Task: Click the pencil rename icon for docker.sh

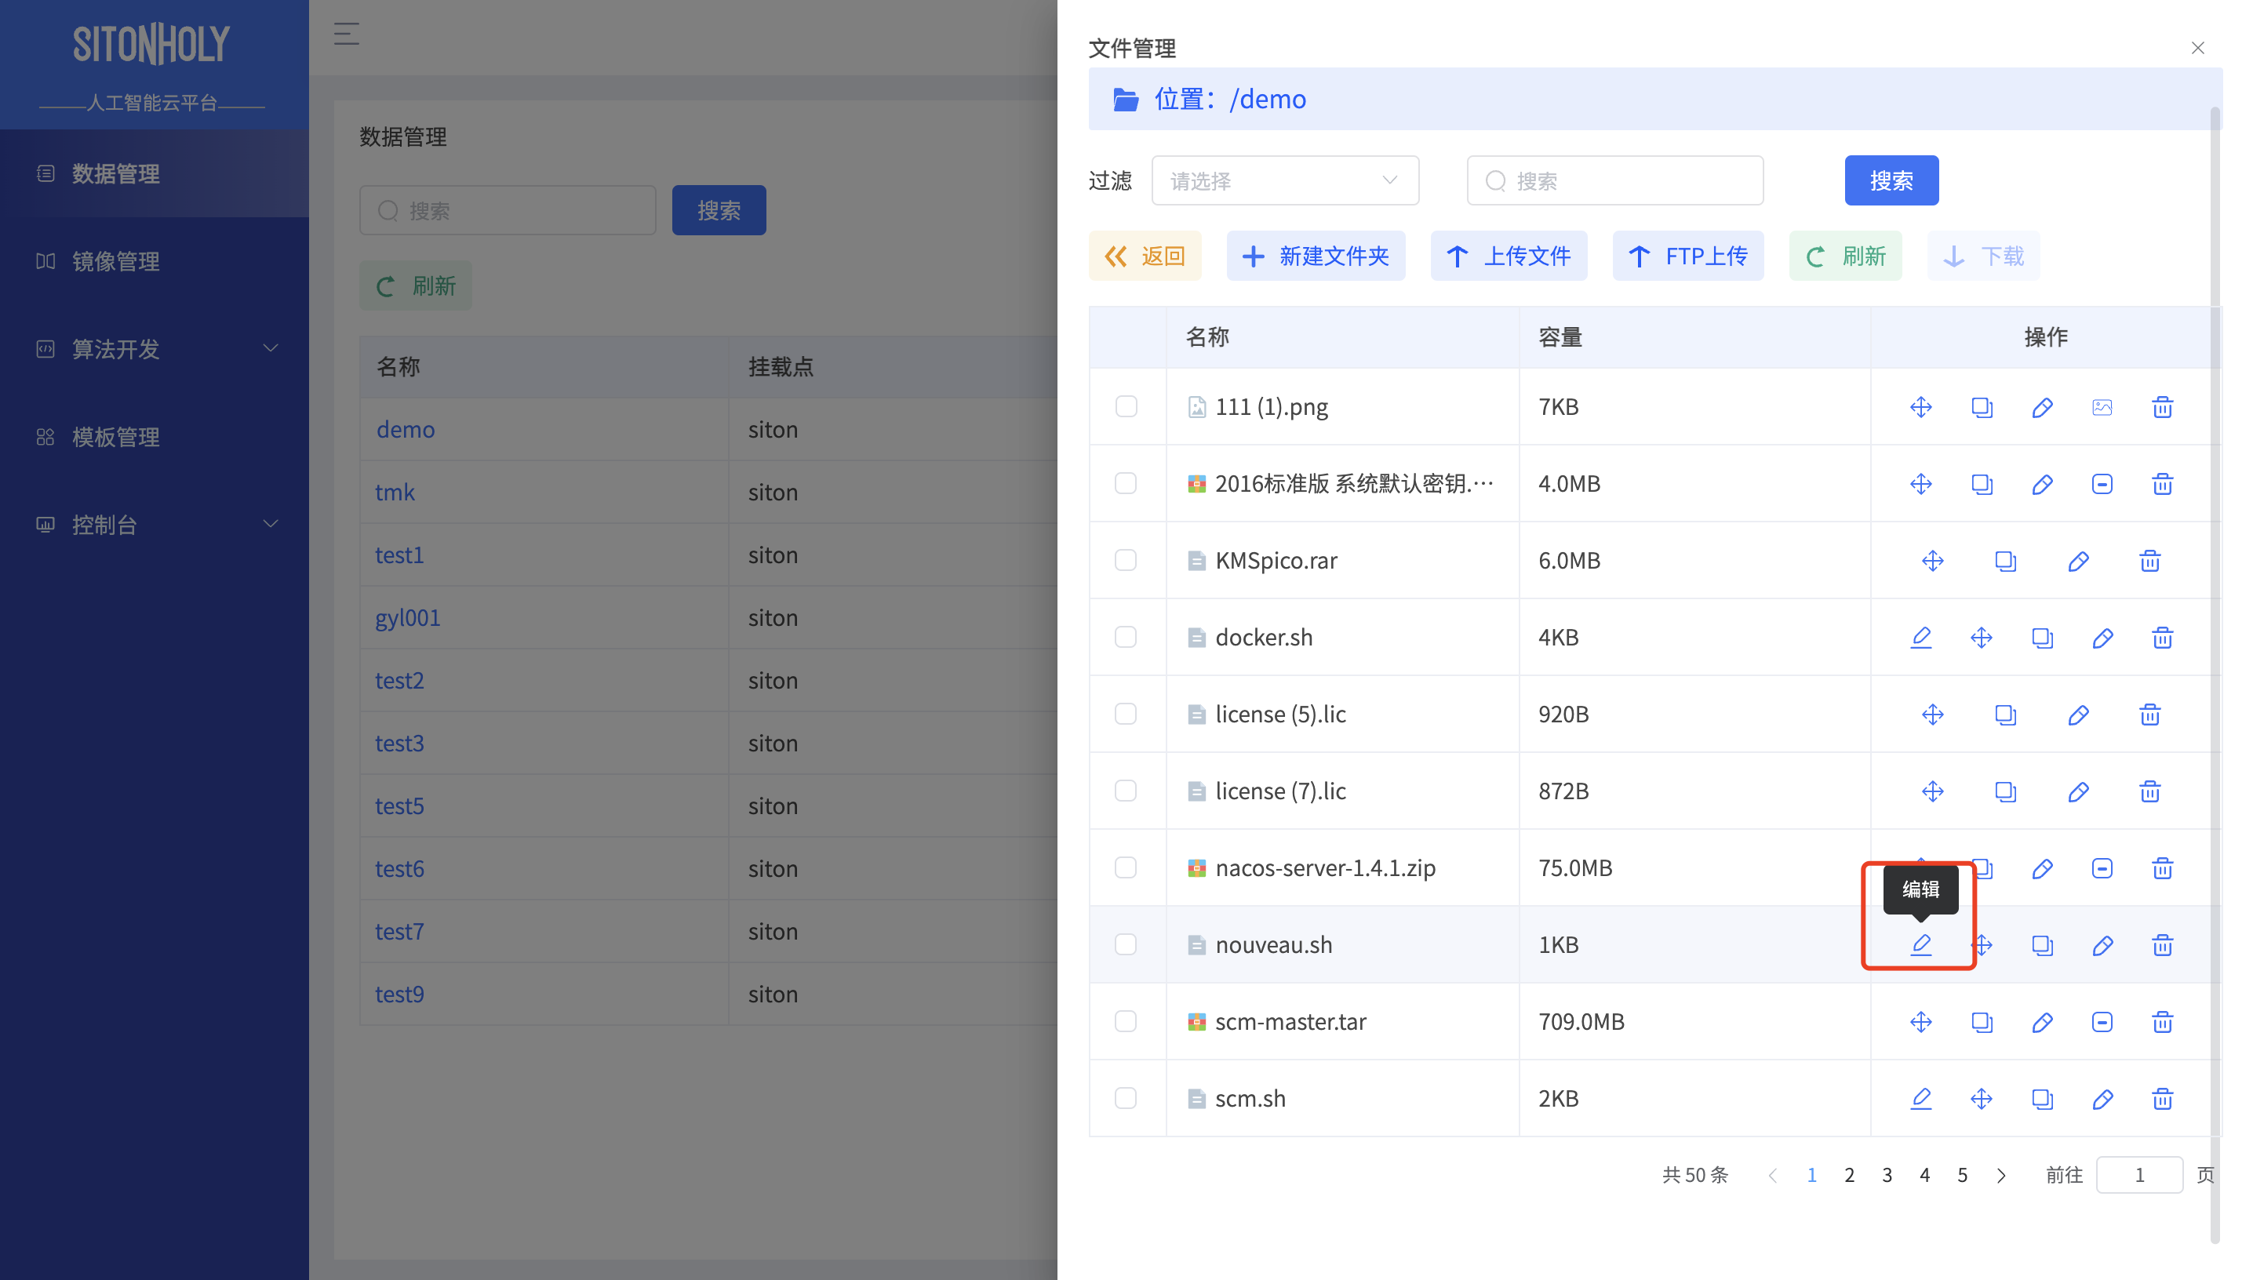Action: click(x=2102, y=638)
